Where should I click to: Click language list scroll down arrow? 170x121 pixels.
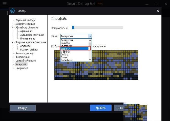pyautogui.click(x=90, y=60)
